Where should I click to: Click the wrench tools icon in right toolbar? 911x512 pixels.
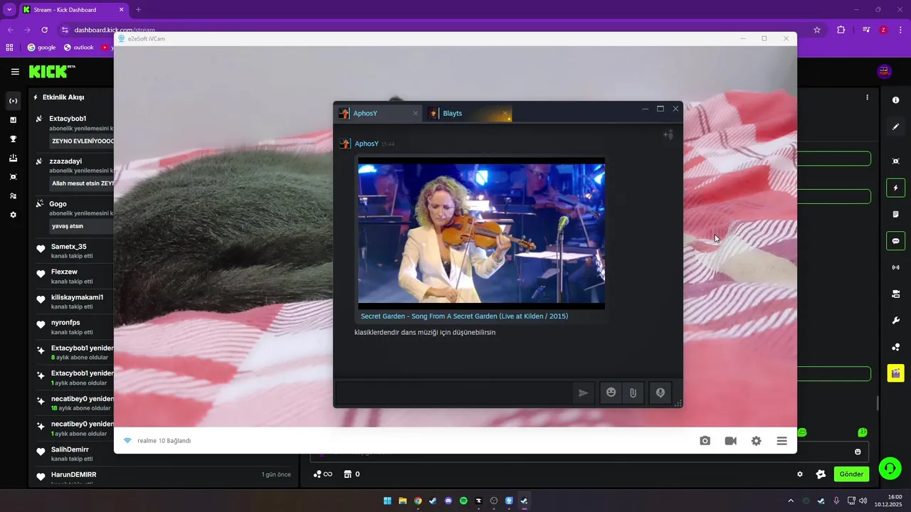click(895, 321)
